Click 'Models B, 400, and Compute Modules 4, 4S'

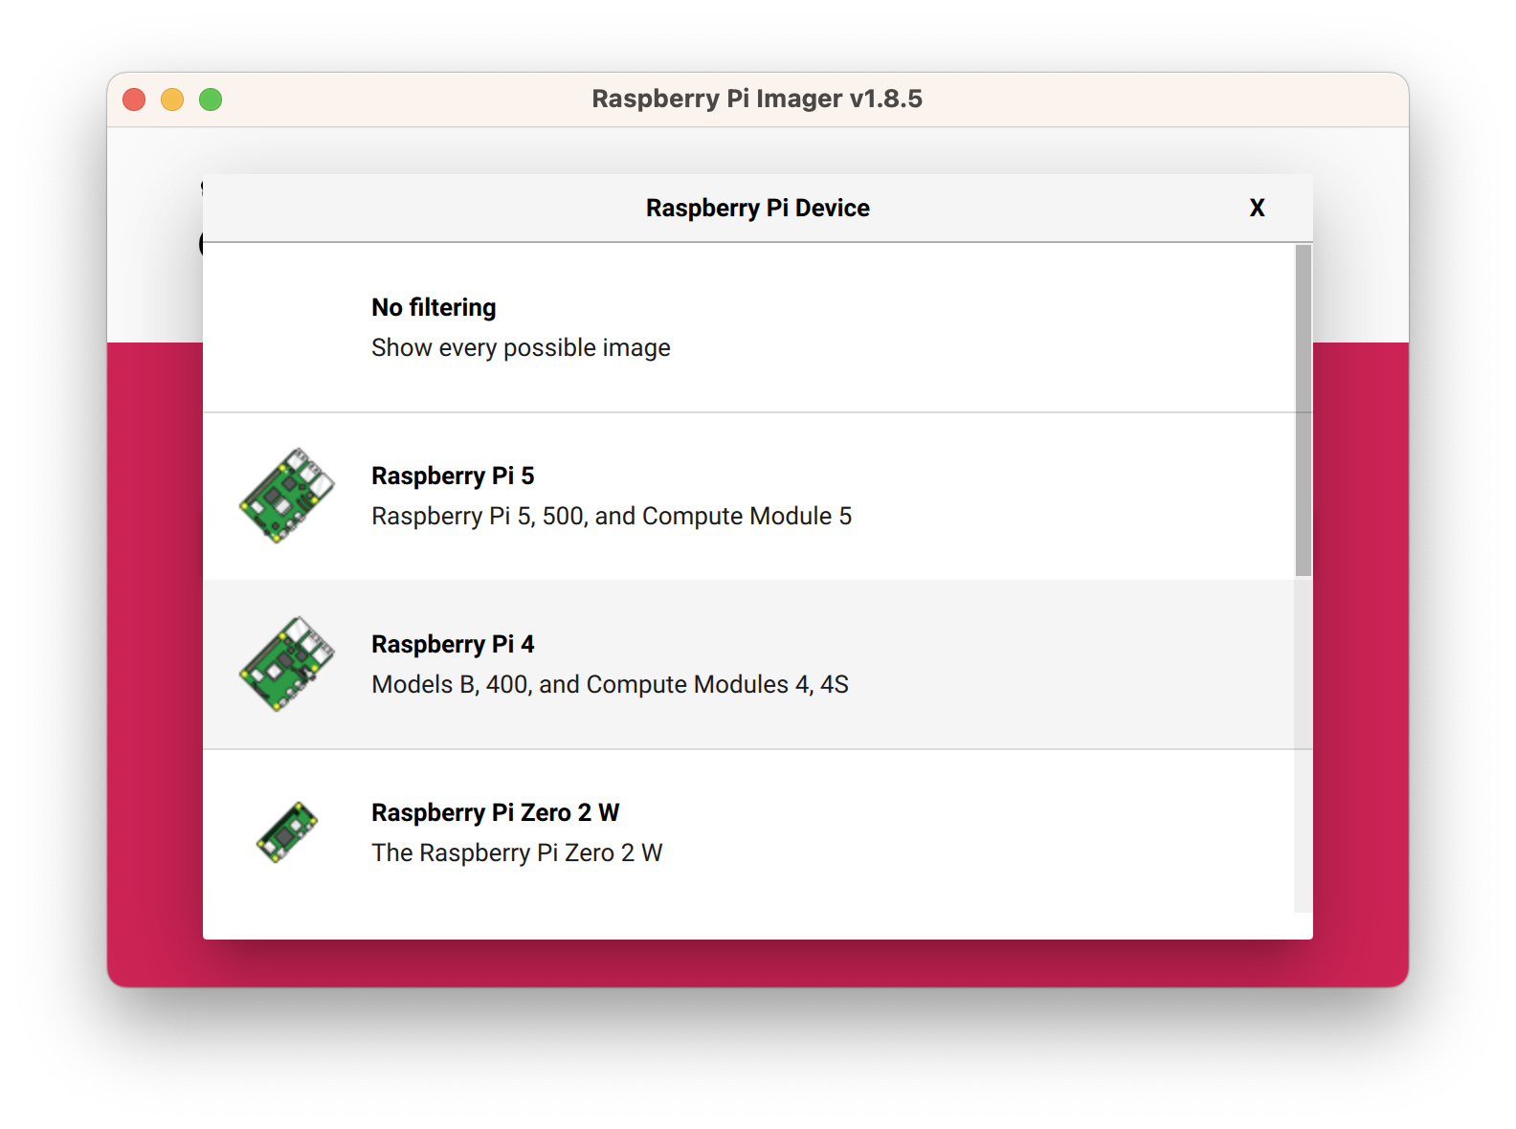[610, 684]
